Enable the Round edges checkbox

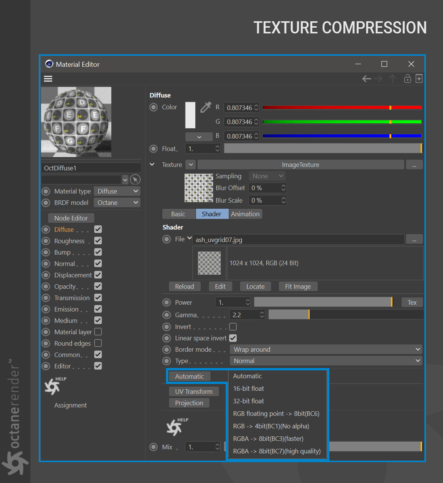pos(98,343)
